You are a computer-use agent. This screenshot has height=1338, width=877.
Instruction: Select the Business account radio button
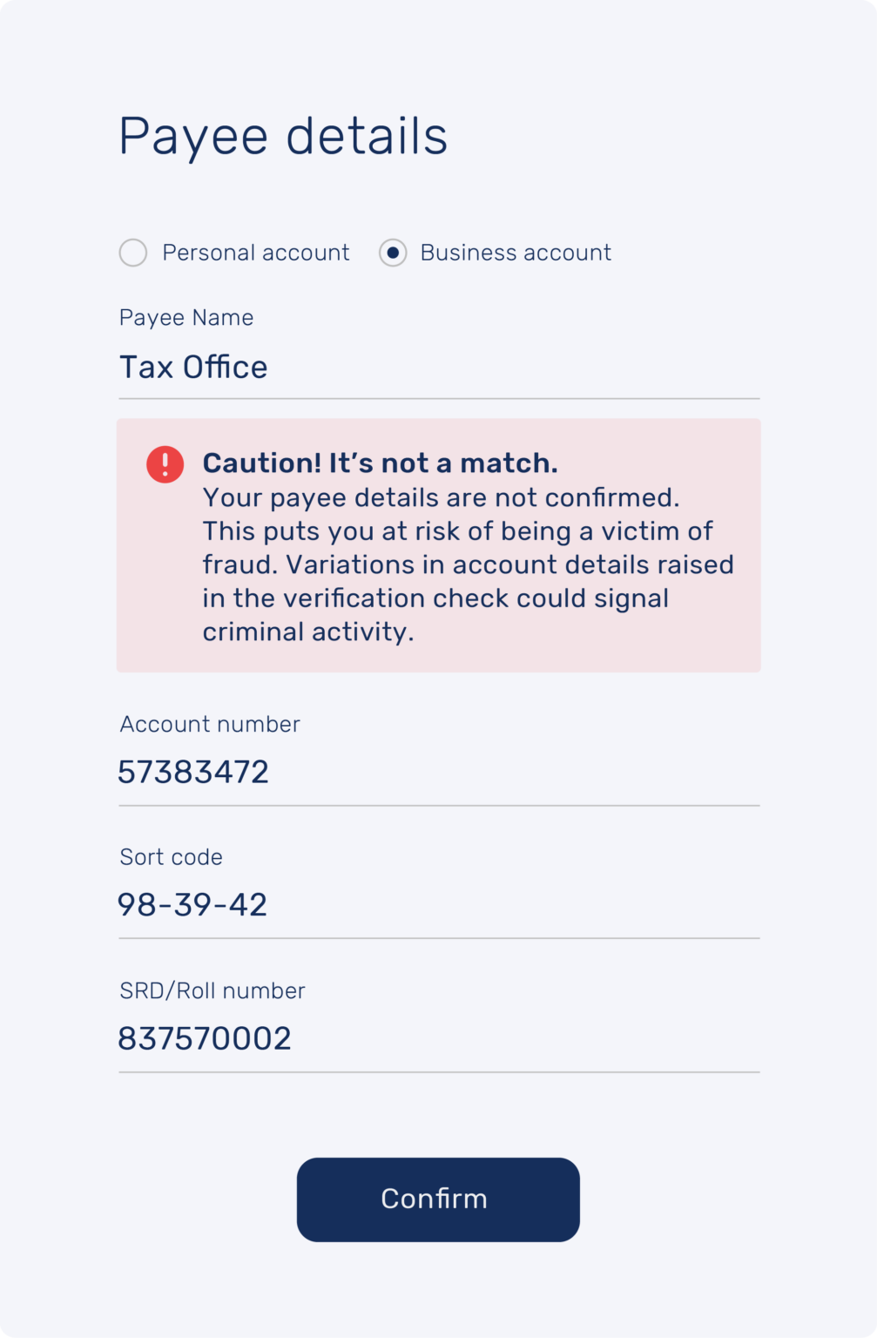tap(393, 253)
